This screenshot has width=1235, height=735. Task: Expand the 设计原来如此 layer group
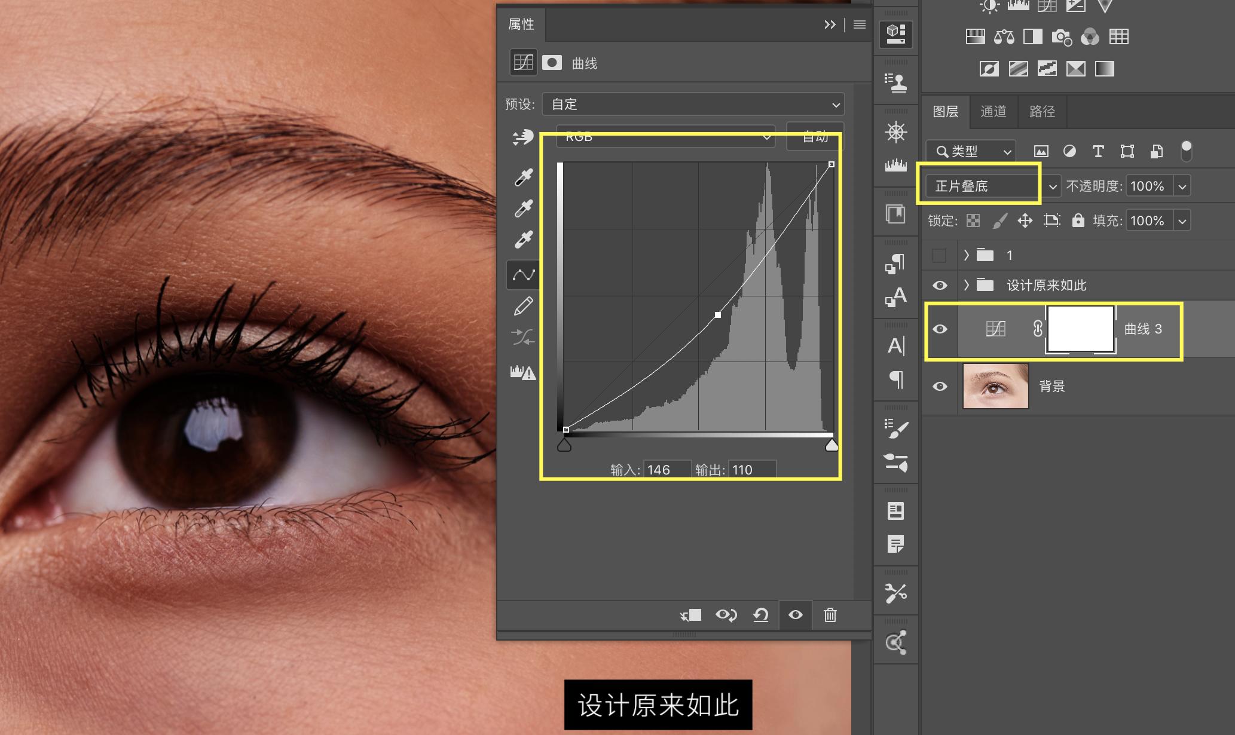click(x=967, y=285)
